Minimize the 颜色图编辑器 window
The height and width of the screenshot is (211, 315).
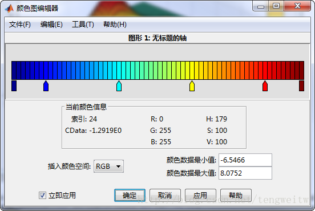pos(261,6)
